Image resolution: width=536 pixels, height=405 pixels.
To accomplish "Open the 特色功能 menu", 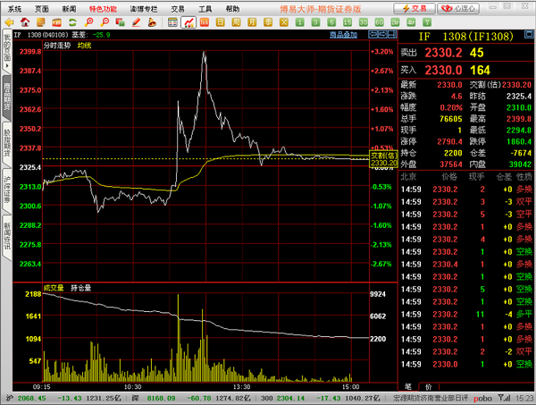I will click(103, 9).
